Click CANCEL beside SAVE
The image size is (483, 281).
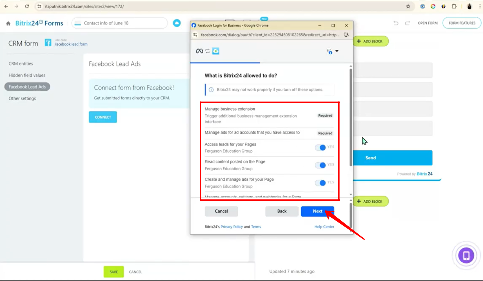tap(135, 272)
